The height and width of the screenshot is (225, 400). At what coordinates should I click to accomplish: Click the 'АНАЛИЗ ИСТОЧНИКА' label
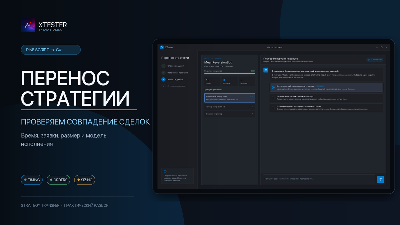tap(212, 58)
